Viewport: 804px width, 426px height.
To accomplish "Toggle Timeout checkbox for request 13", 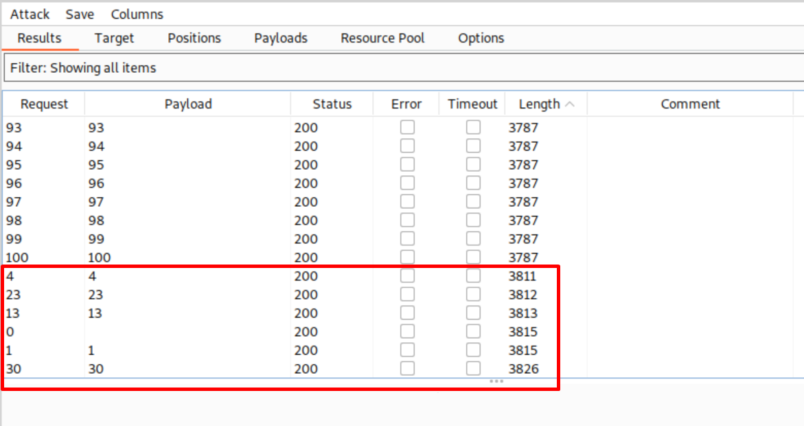I will pyautogui.click(x=473, y=313).
